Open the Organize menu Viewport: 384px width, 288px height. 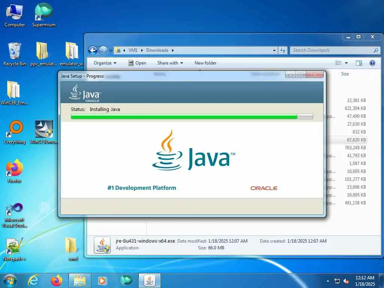pyautogui.click(x=105, y=63)
